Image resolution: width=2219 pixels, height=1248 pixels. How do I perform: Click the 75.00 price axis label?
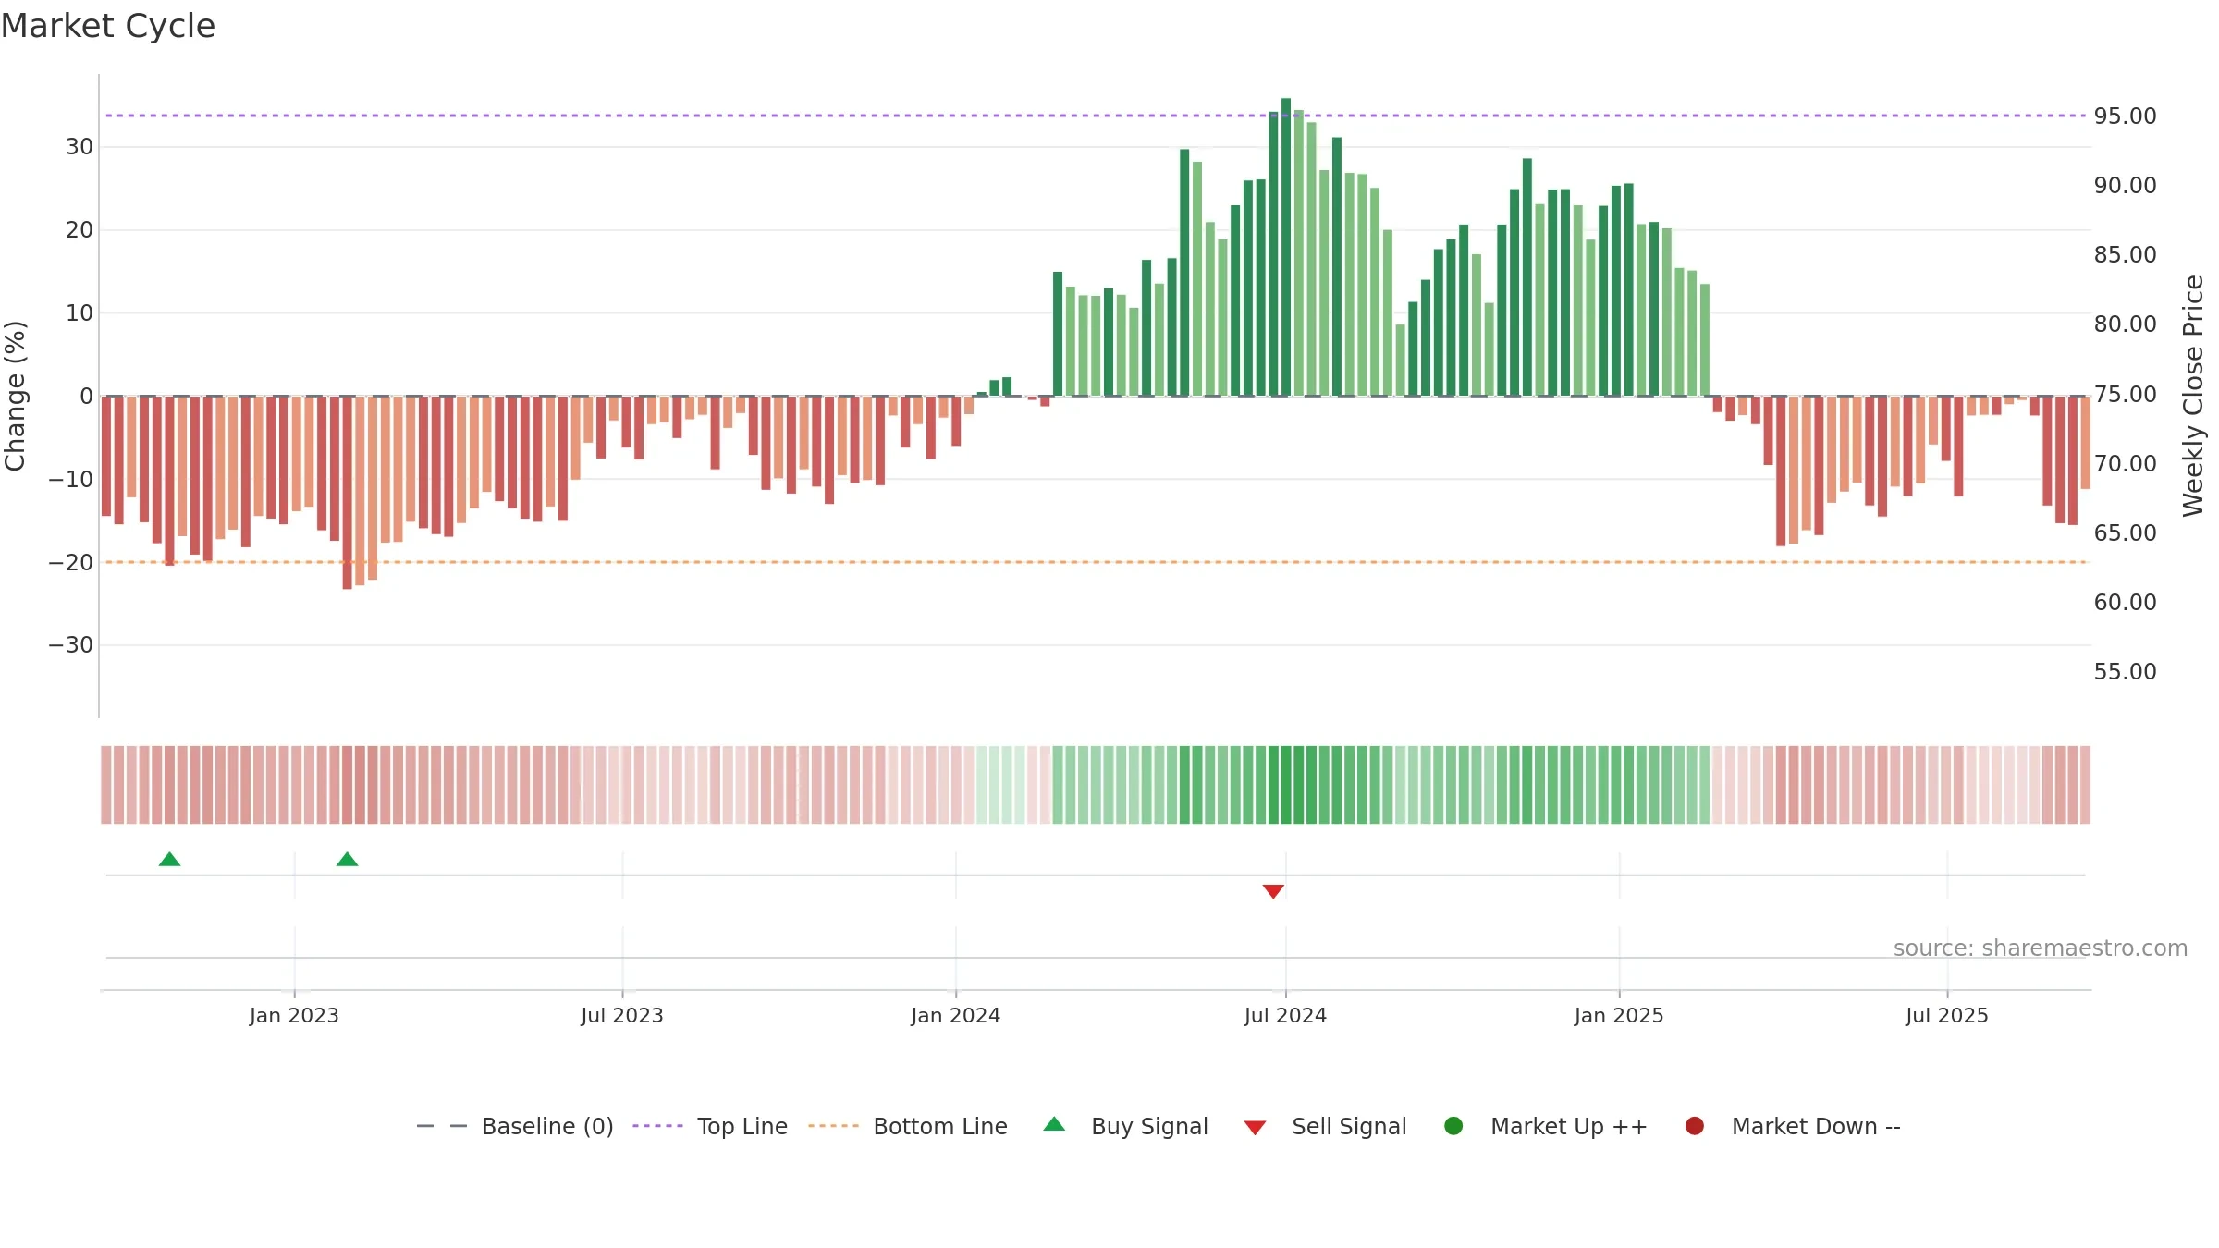[2125, 395]
